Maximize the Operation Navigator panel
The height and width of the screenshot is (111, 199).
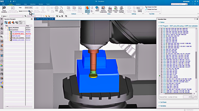pyautogui.click(x=32, y=19)
